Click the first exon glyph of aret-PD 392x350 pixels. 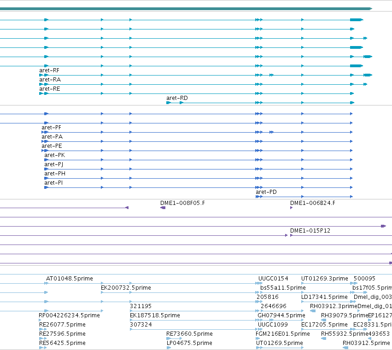point(257,197)
